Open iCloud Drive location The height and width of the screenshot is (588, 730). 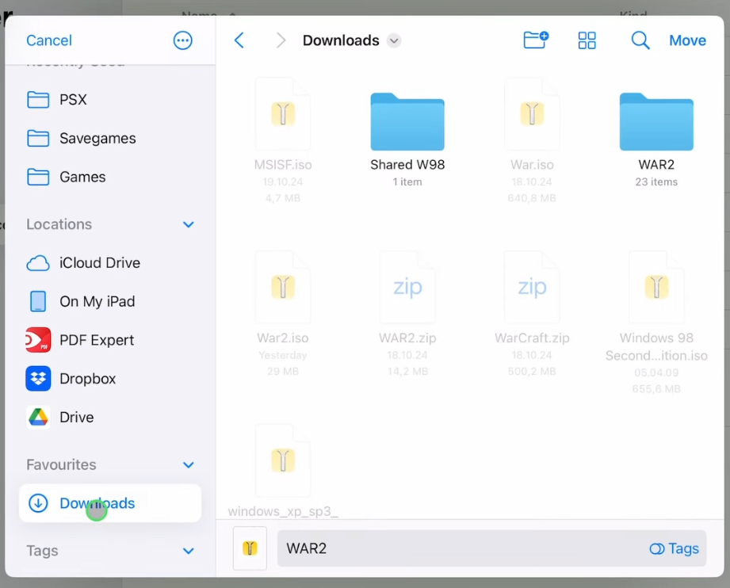pos(110,263)
